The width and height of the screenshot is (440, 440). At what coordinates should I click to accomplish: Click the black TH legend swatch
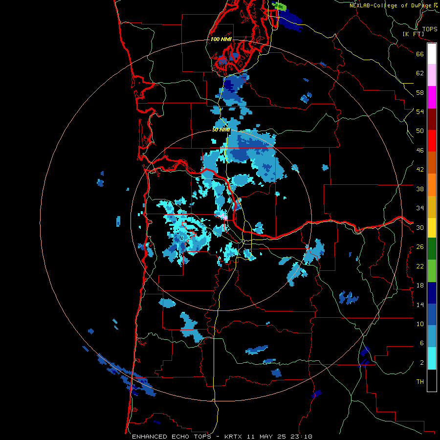coord(432,380)
